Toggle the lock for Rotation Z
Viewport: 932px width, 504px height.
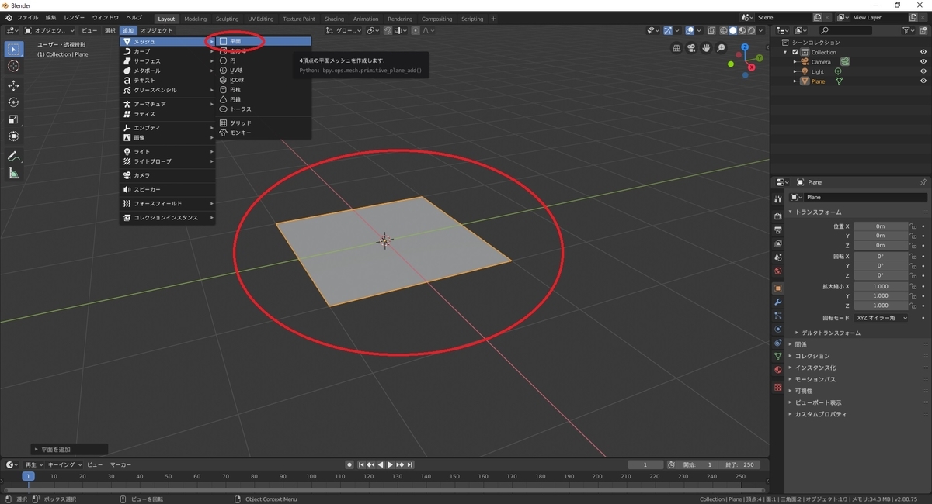click(913, 276)
